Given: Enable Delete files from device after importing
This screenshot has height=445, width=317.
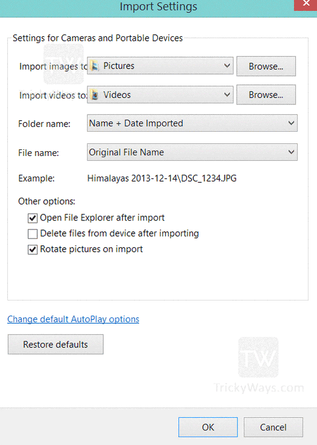Looking at the screenshot, I should pyautogui.click(x=33, y=234).
